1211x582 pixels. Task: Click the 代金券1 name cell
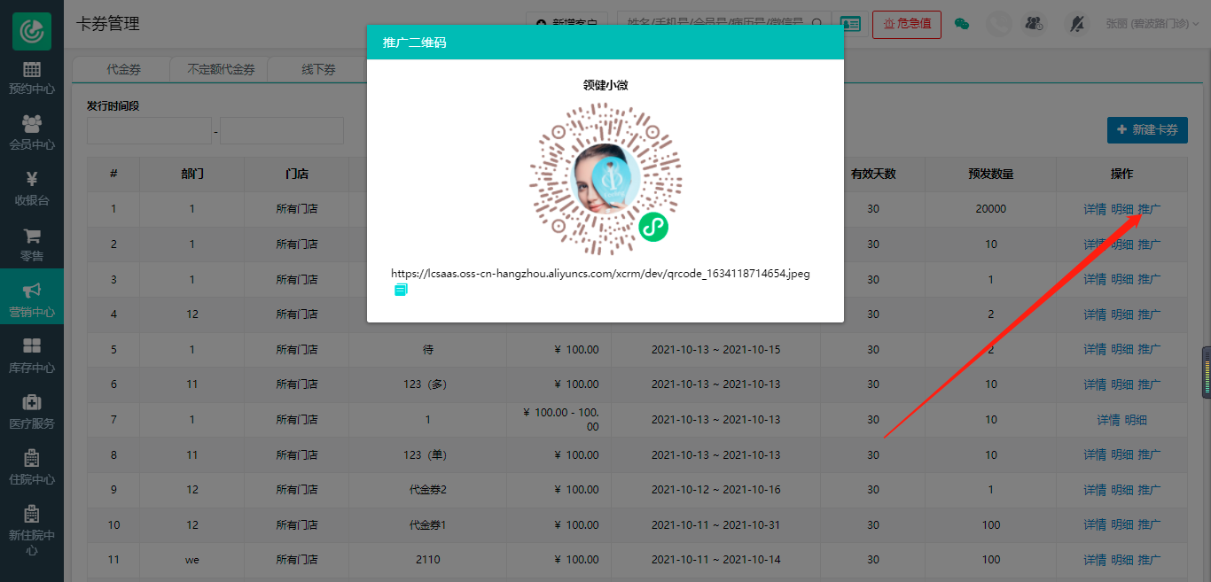pyautogui.click(x=427, y=524)
